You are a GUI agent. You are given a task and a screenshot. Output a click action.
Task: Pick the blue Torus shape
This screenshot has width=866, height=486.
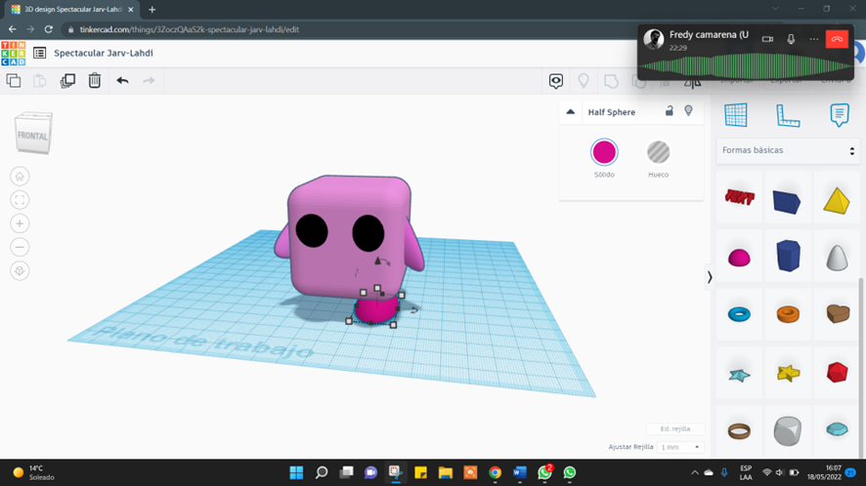pyautogui.click(x=739, y=314)
